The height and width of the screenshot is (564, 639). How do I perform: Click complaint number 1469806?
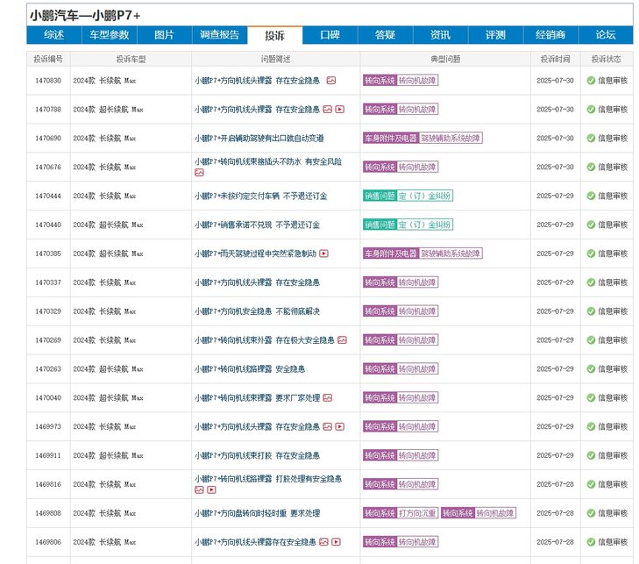[48, 542]
